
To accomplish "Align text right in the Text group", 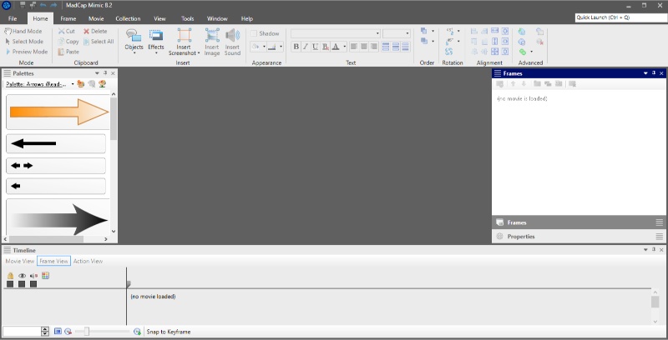I will [374, 47].
